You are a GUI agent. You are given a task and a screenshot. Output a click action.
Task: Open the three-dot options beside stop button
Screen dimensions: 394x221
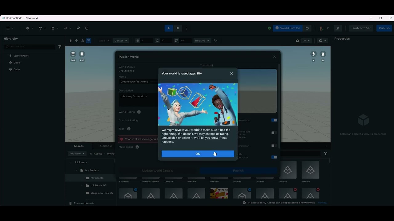pos(187,28)
